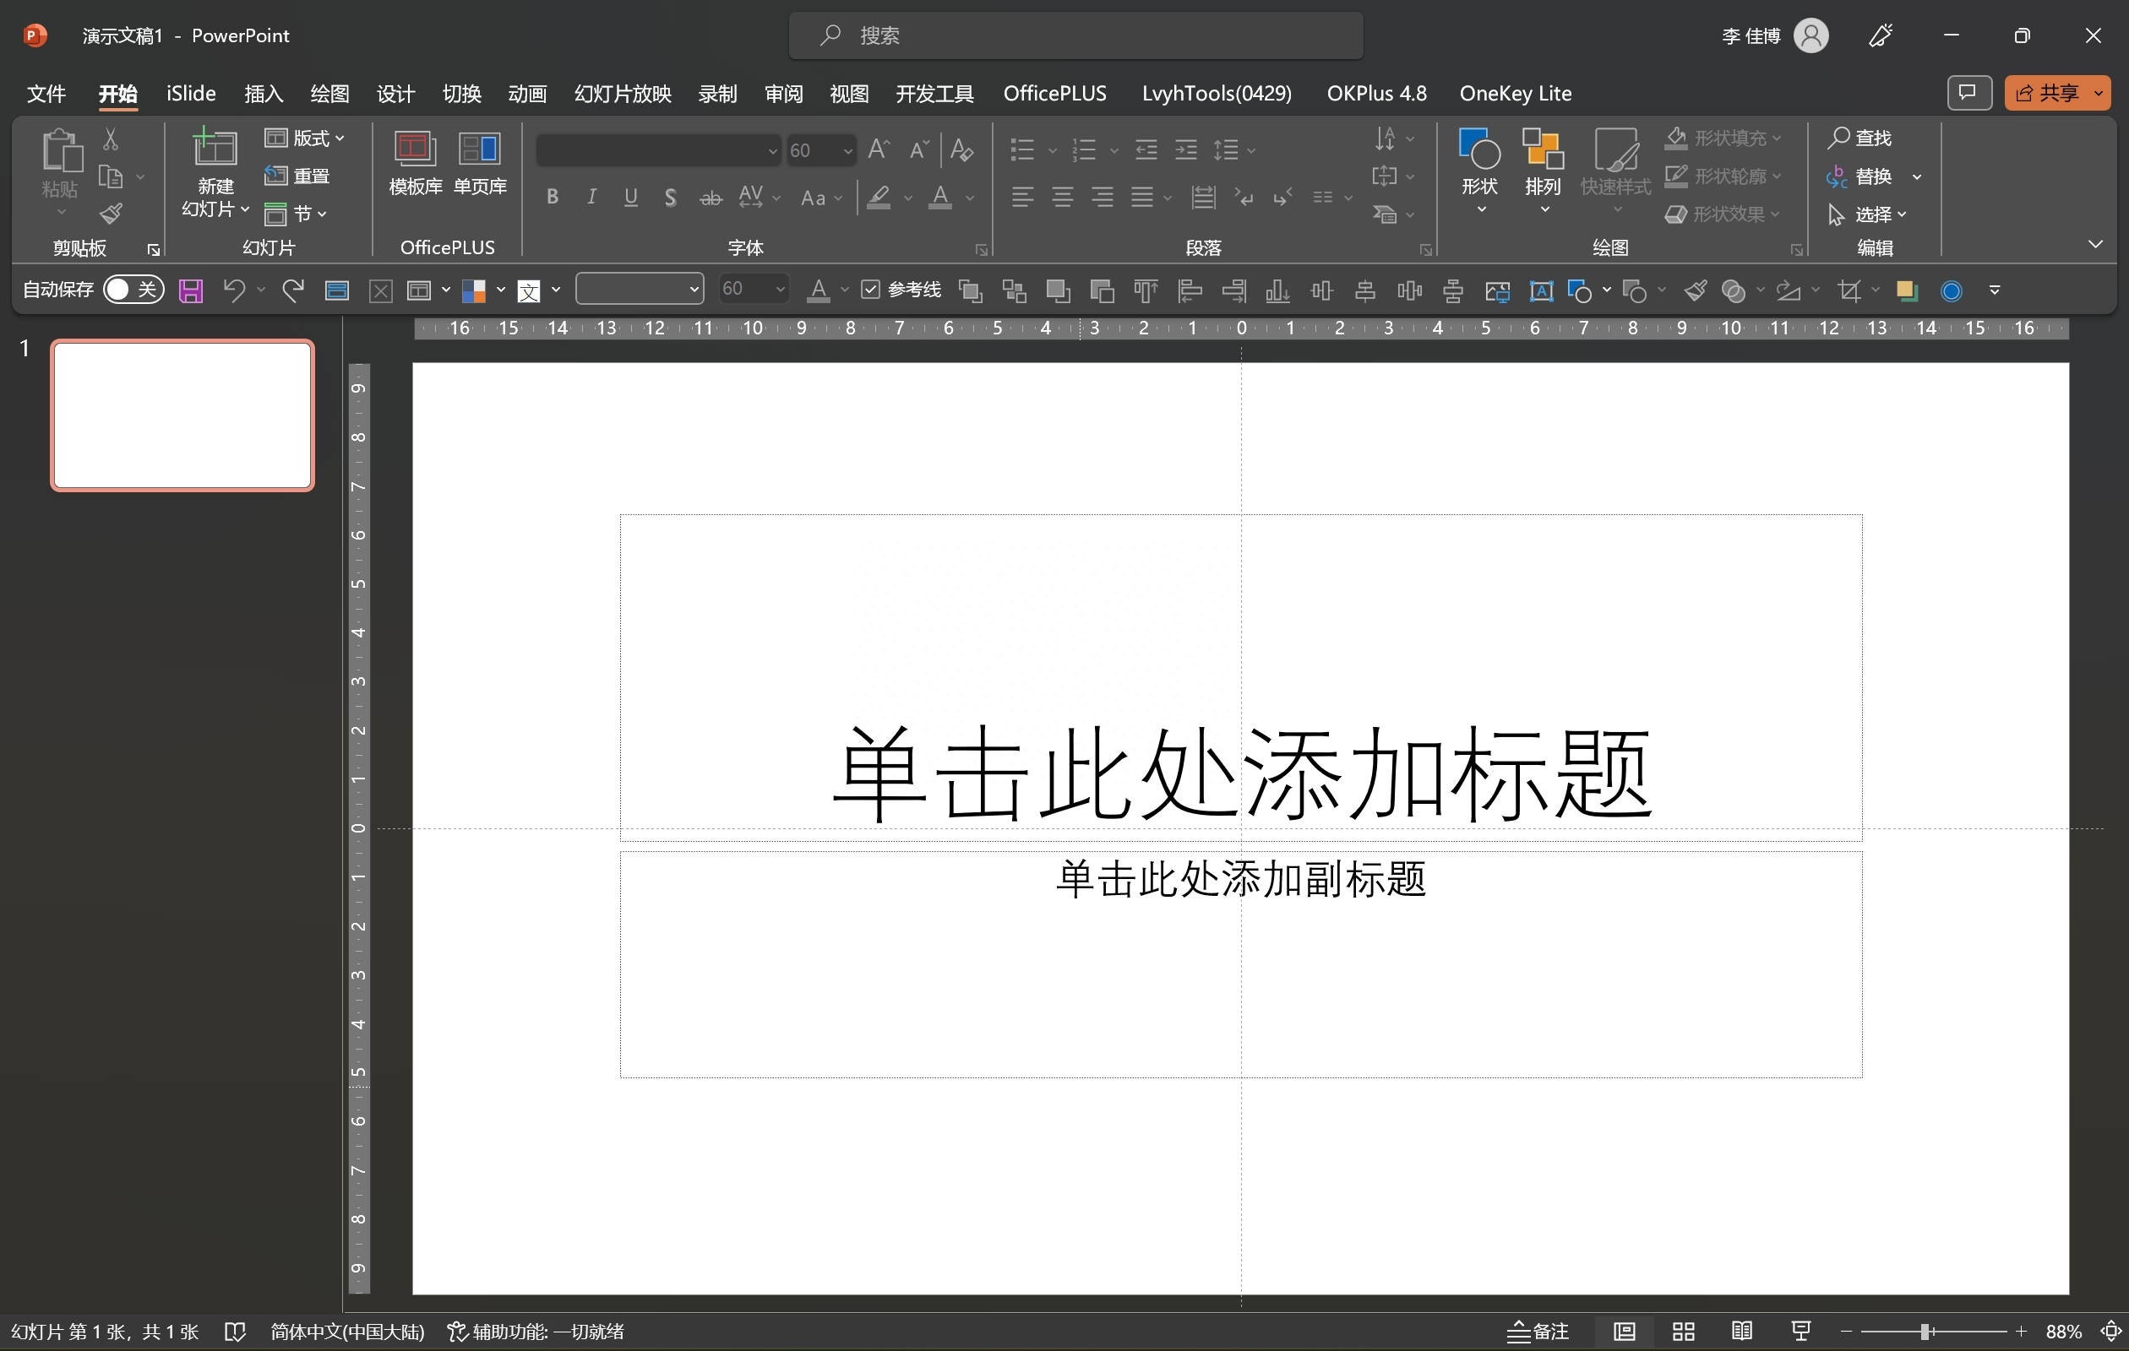Toggle the 备注 notes pane
This screenshot has height=1351, width=2129.
click(x=1538, y=1331)
